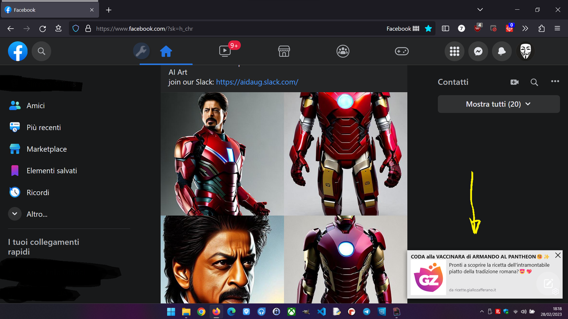Open the notifications bell
The image size is (568, 319).
[x=502, y=51]
